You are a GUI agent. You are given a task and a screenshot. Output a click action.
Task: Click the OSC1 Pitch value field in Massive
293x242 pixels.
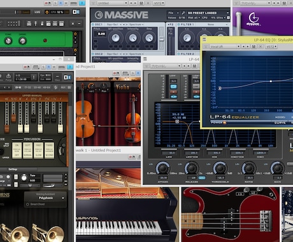(x=101, y=34)
